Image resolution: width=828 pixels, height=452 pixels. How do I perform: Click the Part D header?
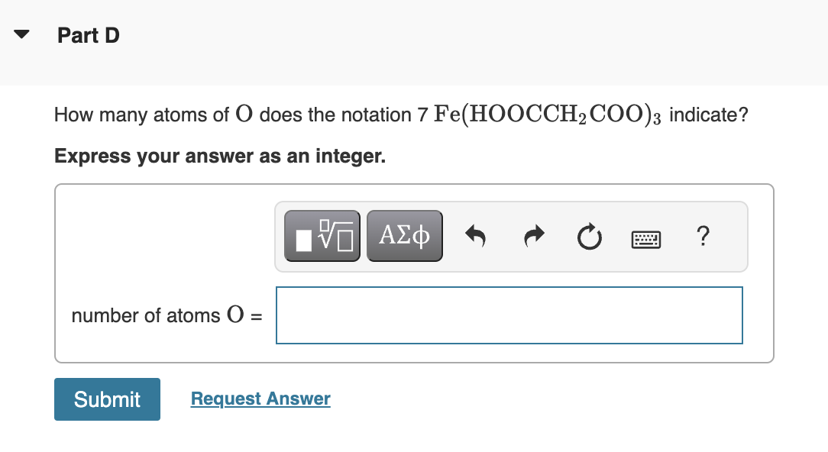(88, 35)
